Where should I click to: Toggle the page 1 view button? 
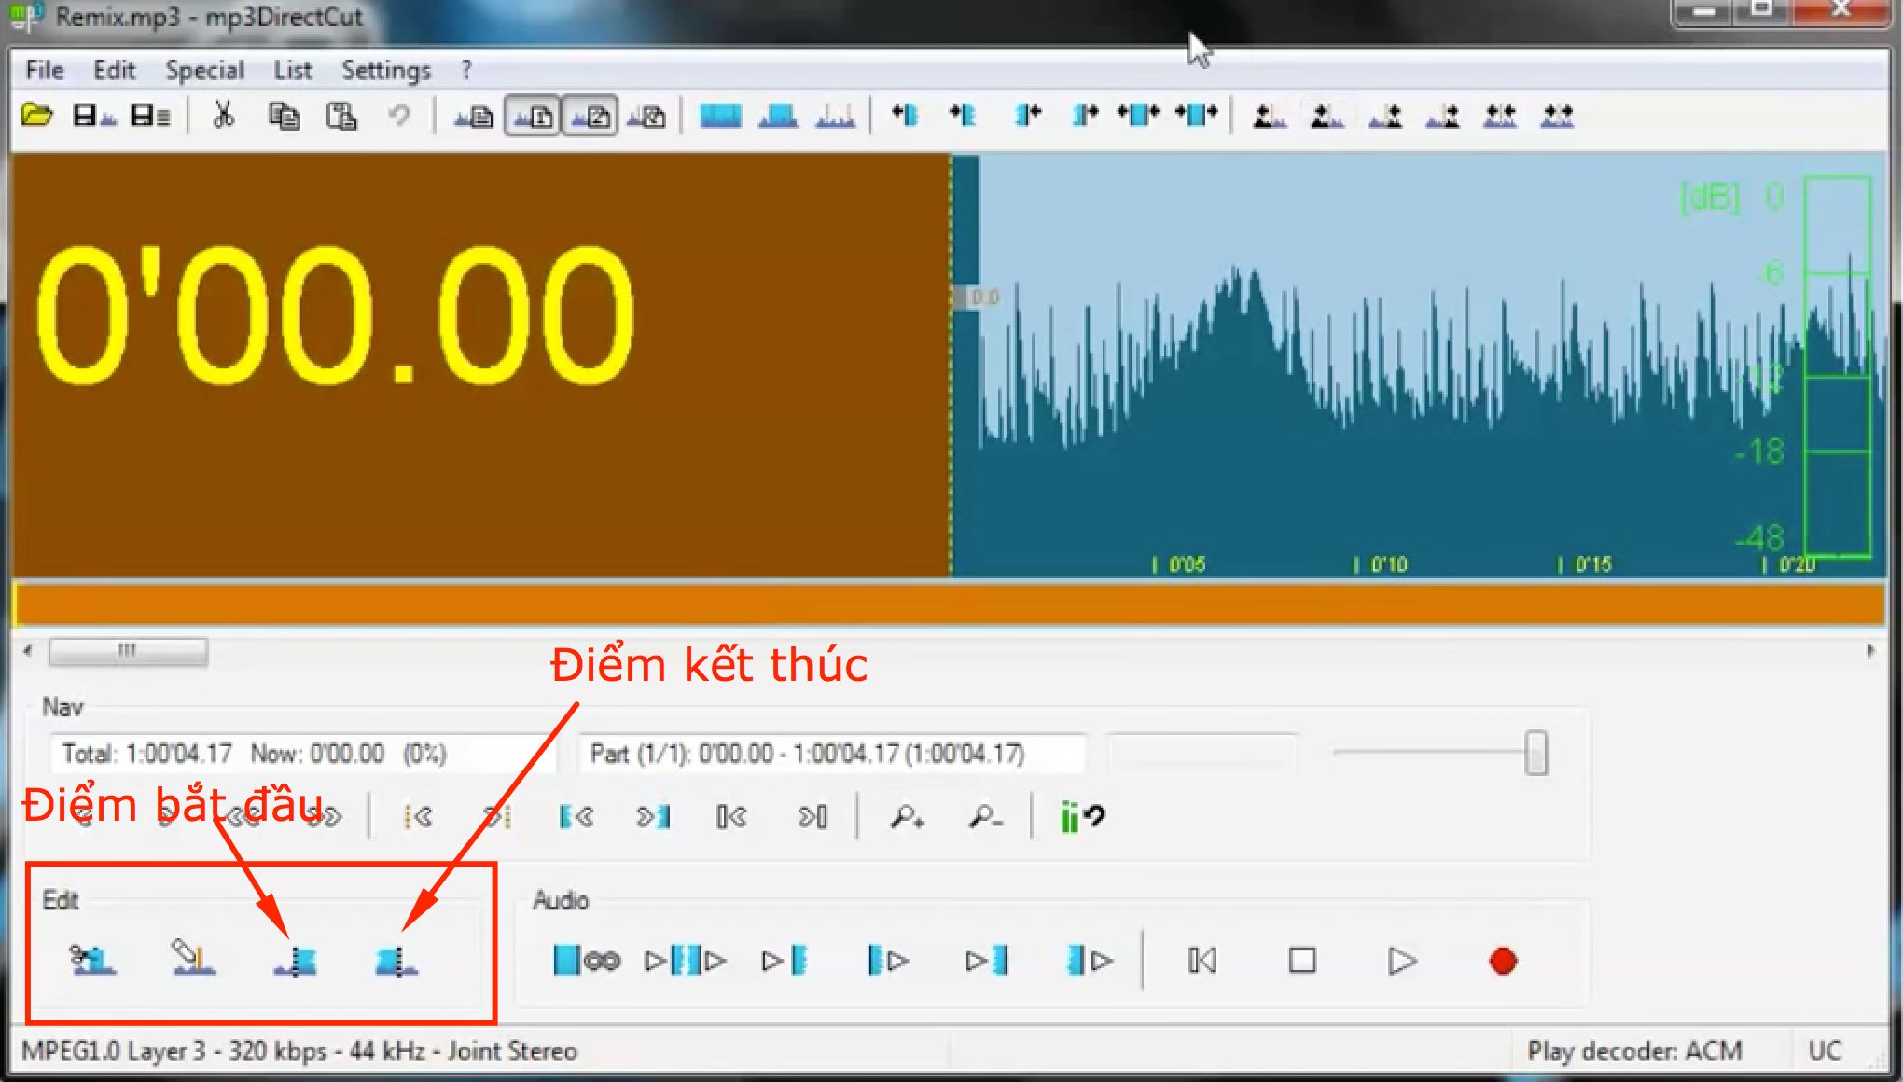[x=533, y=117]
